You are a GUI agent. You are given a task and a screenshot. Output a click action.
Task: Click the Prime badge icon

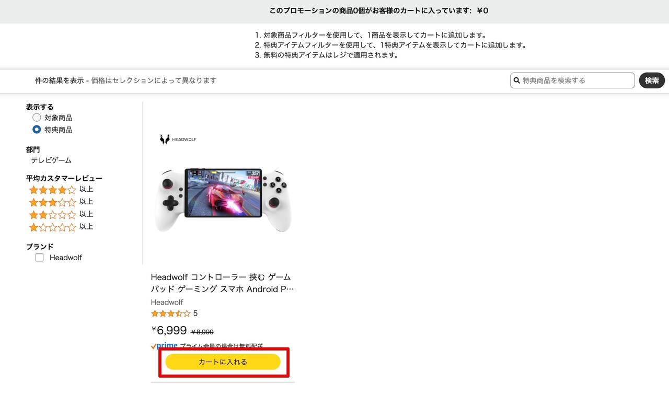164,346
